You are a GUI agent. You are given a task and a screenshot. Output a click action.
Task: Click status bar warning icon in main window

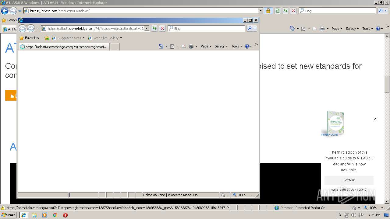3,208
